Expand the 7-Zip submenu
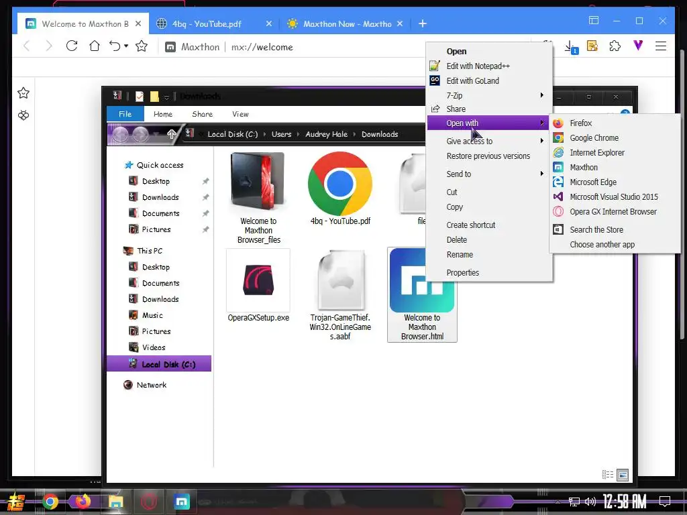This screenshot has width=687, height=515. point(489,95)
